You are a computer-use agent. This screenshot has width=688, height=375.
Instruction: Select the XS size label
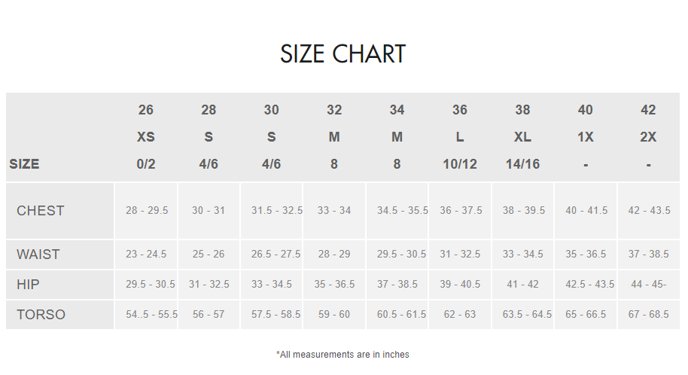pos(146,137)
